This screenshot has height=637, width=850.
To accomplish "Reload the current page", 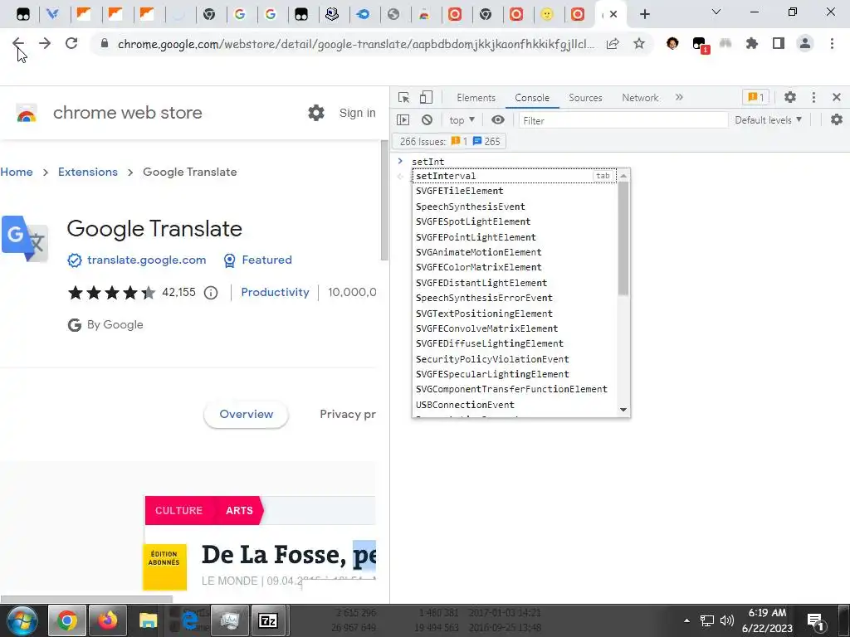I will click(x=71, y=43).
